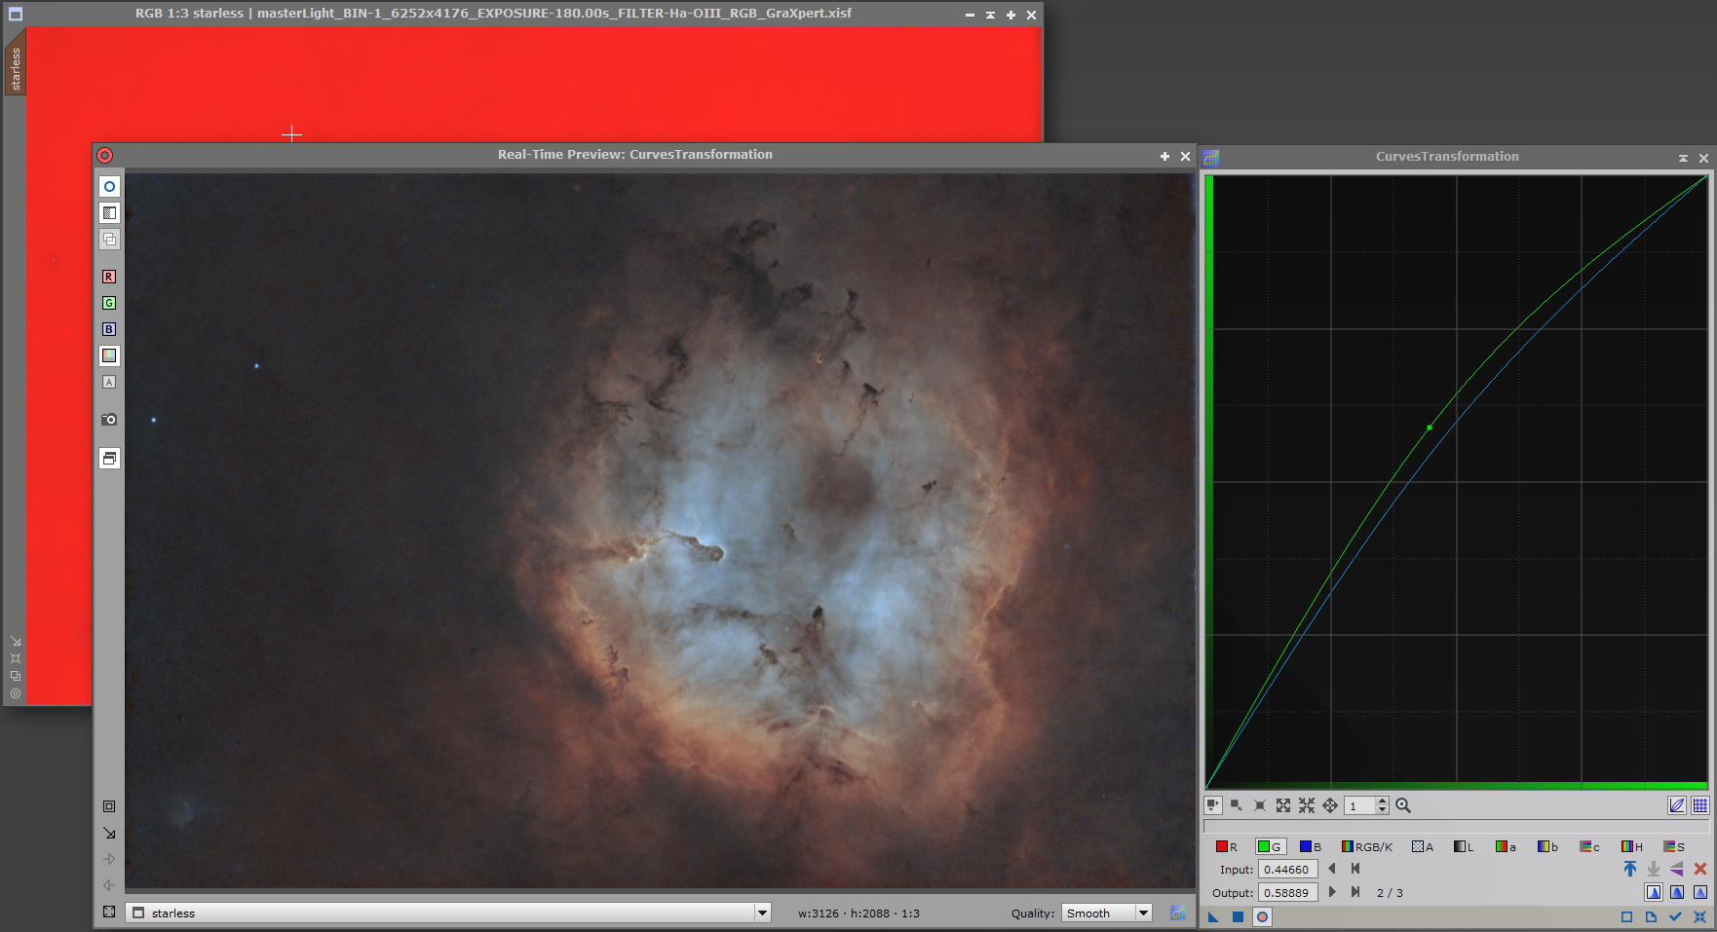
Task: Toggle Real-Time Preview update circle icon
Action: click(109, 186)
